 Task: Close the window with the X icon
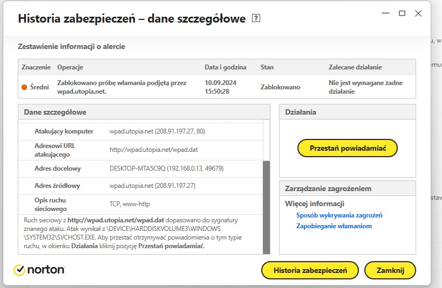coord(418,13)
